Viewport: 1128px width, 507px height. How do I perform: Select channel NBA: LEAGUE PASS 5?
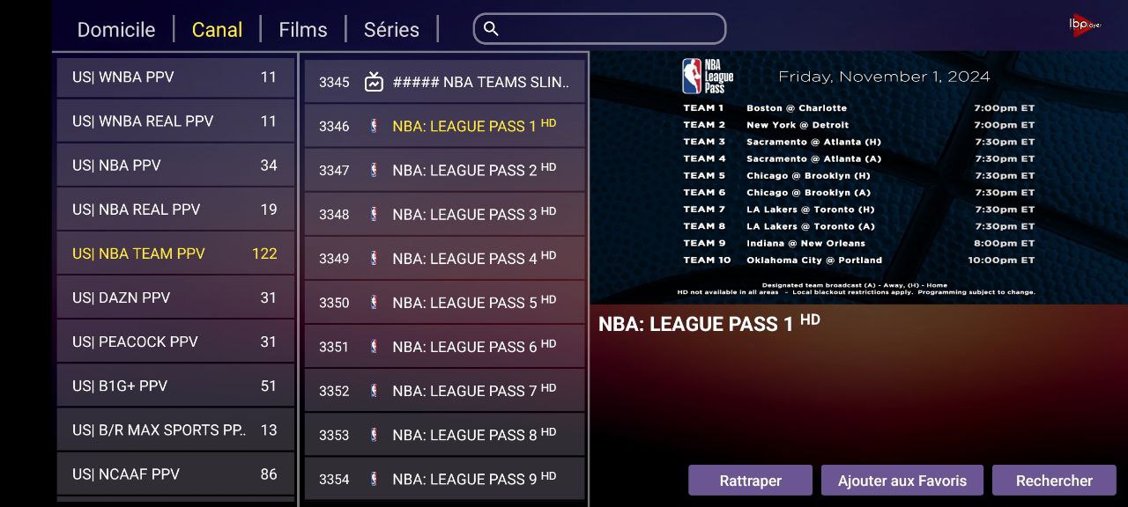pos(445,302)
